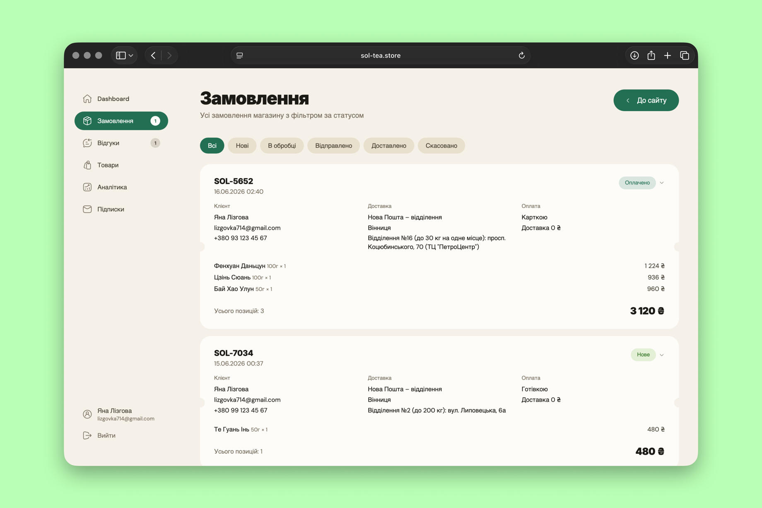Screen dimensions: 762x508
Task: Show the tab overview icon
Action: tap(685, 55)
